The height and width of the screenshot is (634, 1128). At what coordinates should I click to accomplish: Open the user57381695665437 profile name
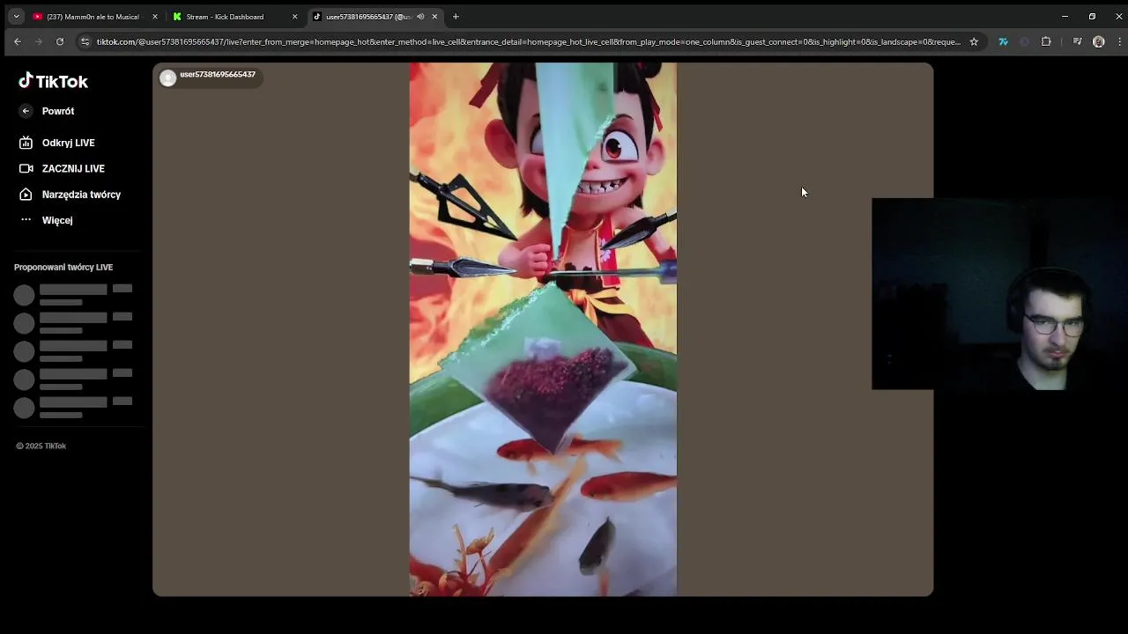(x=218, y=75)
